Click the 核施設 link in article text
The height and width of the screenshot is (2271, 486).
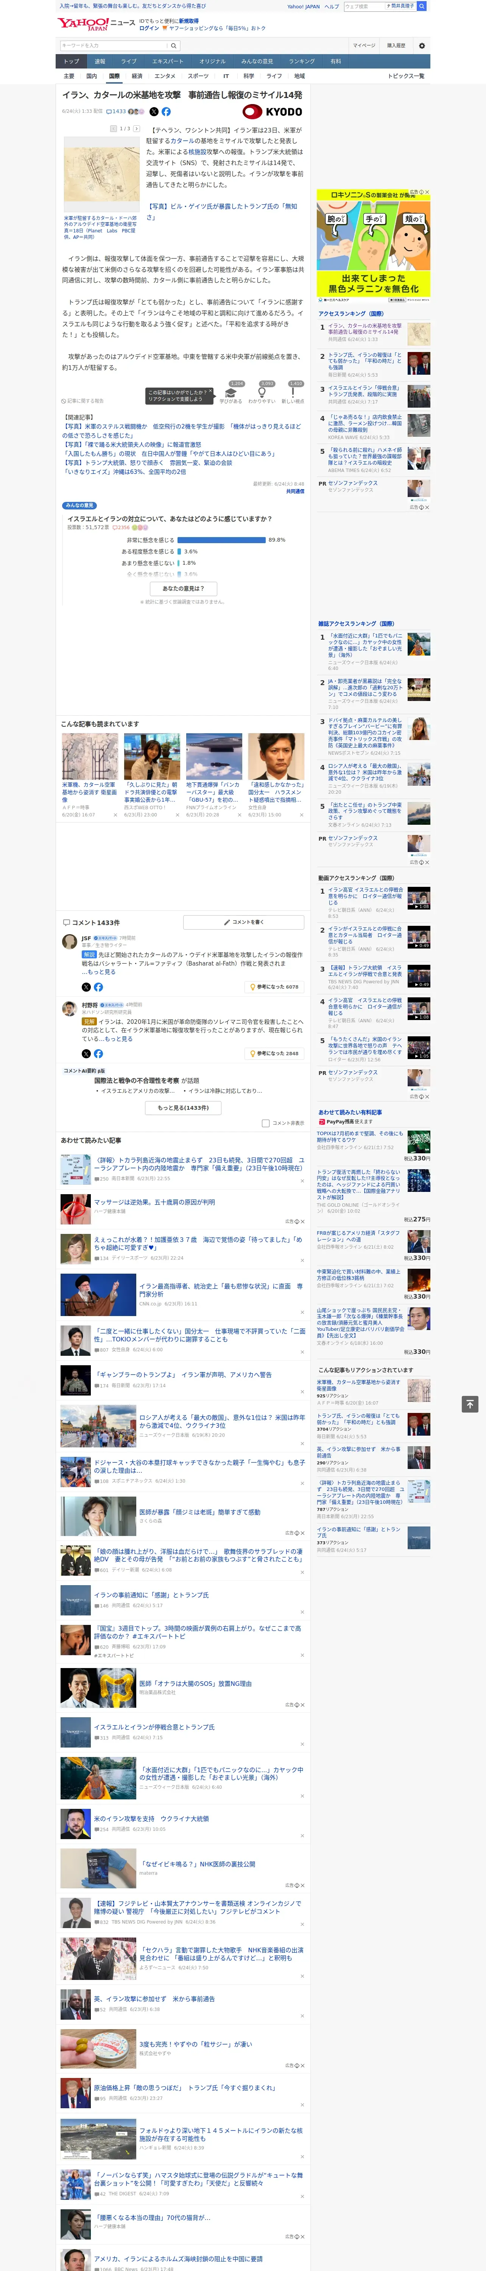click(198, 152)
